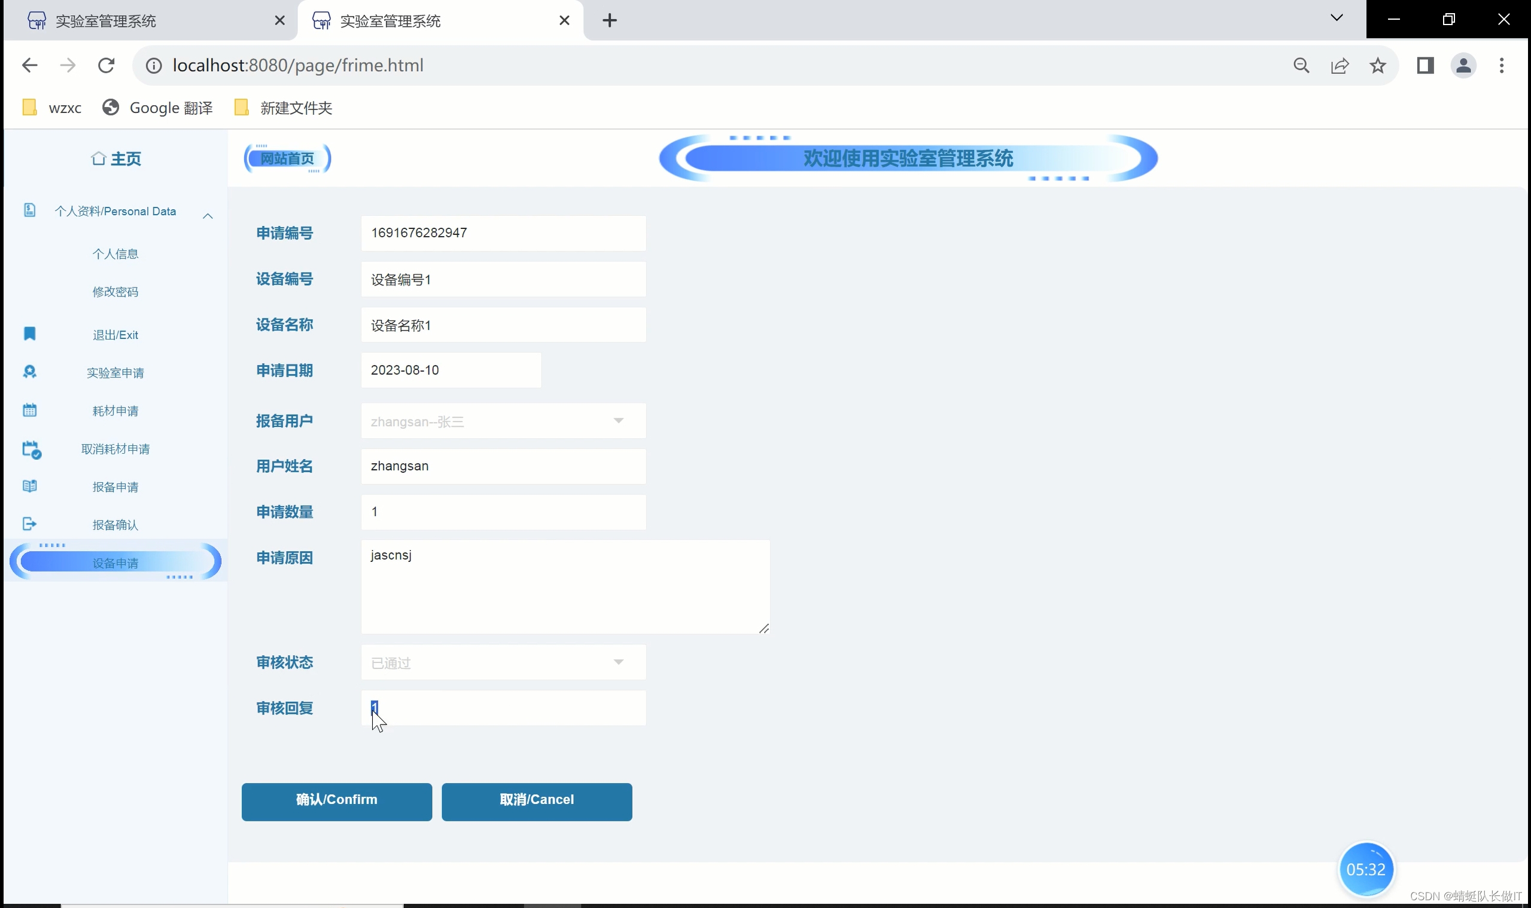Click the calendar-check icon beside 取消耗材申请

(x=31, y=449)
